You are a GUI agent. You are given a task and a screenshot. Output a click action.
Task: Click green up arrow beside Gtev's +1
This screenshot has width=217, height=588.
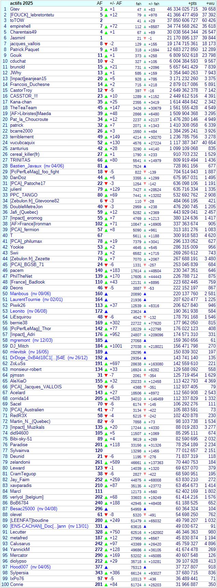tap(106, 9)
